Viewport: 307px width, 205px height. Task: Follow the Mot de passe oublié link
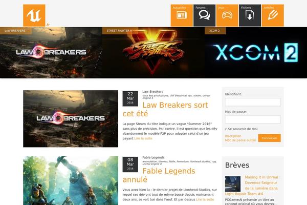coord(240,140)
